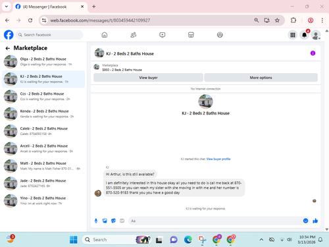Image resolution: width=329 pixels, height=247 pixels.
Task: Click the address bar URL
Action: point(100,20)
